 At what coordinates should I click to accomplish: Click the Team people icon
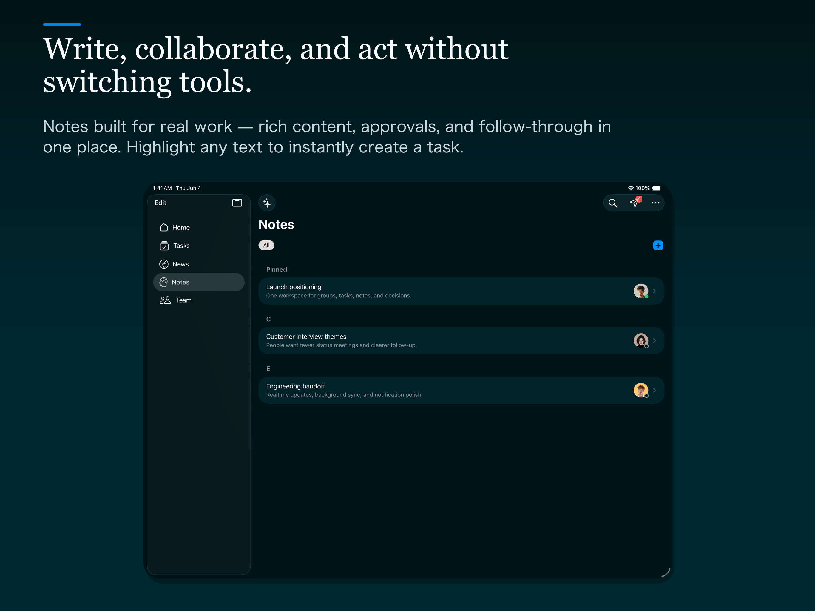click(x=165, y=300)
